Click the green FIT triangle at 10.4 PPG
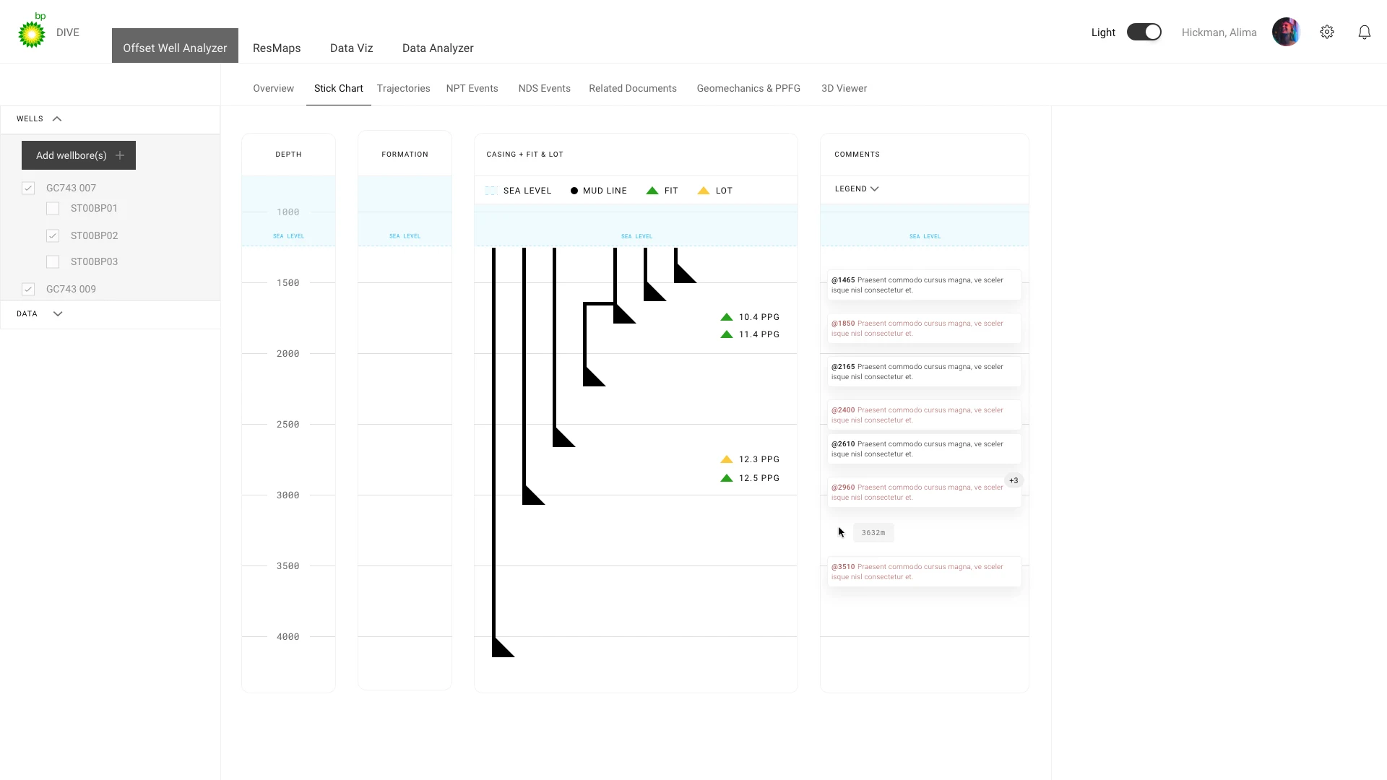Image resolution: width=1387 pixels, height=780 pixels. click(x=727, y=317)
